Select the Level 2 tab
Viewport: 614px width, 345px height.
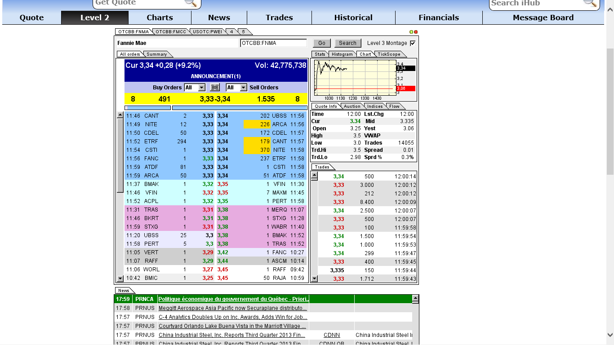tap(95, 18)
